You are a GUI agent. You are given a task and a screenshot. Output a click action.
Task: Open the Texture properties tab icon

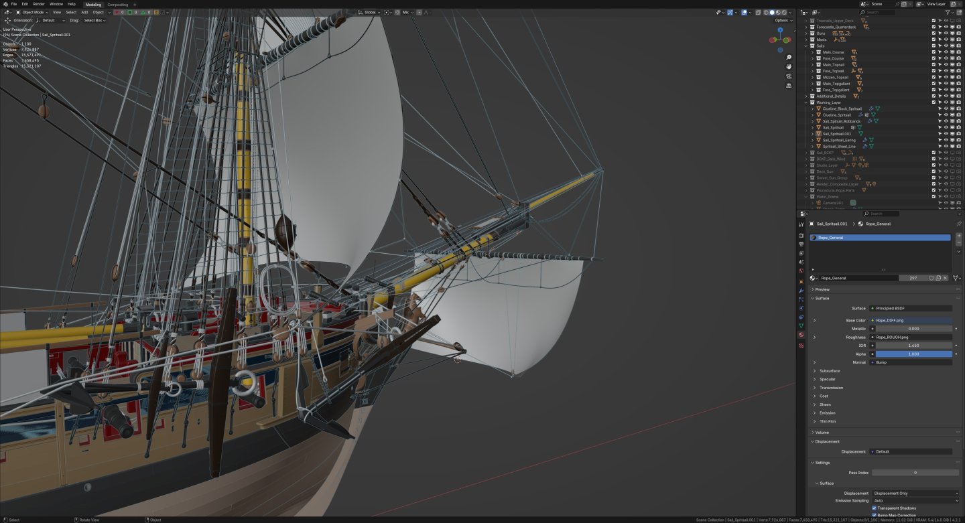pyautogui.click(x=801, y=346)
